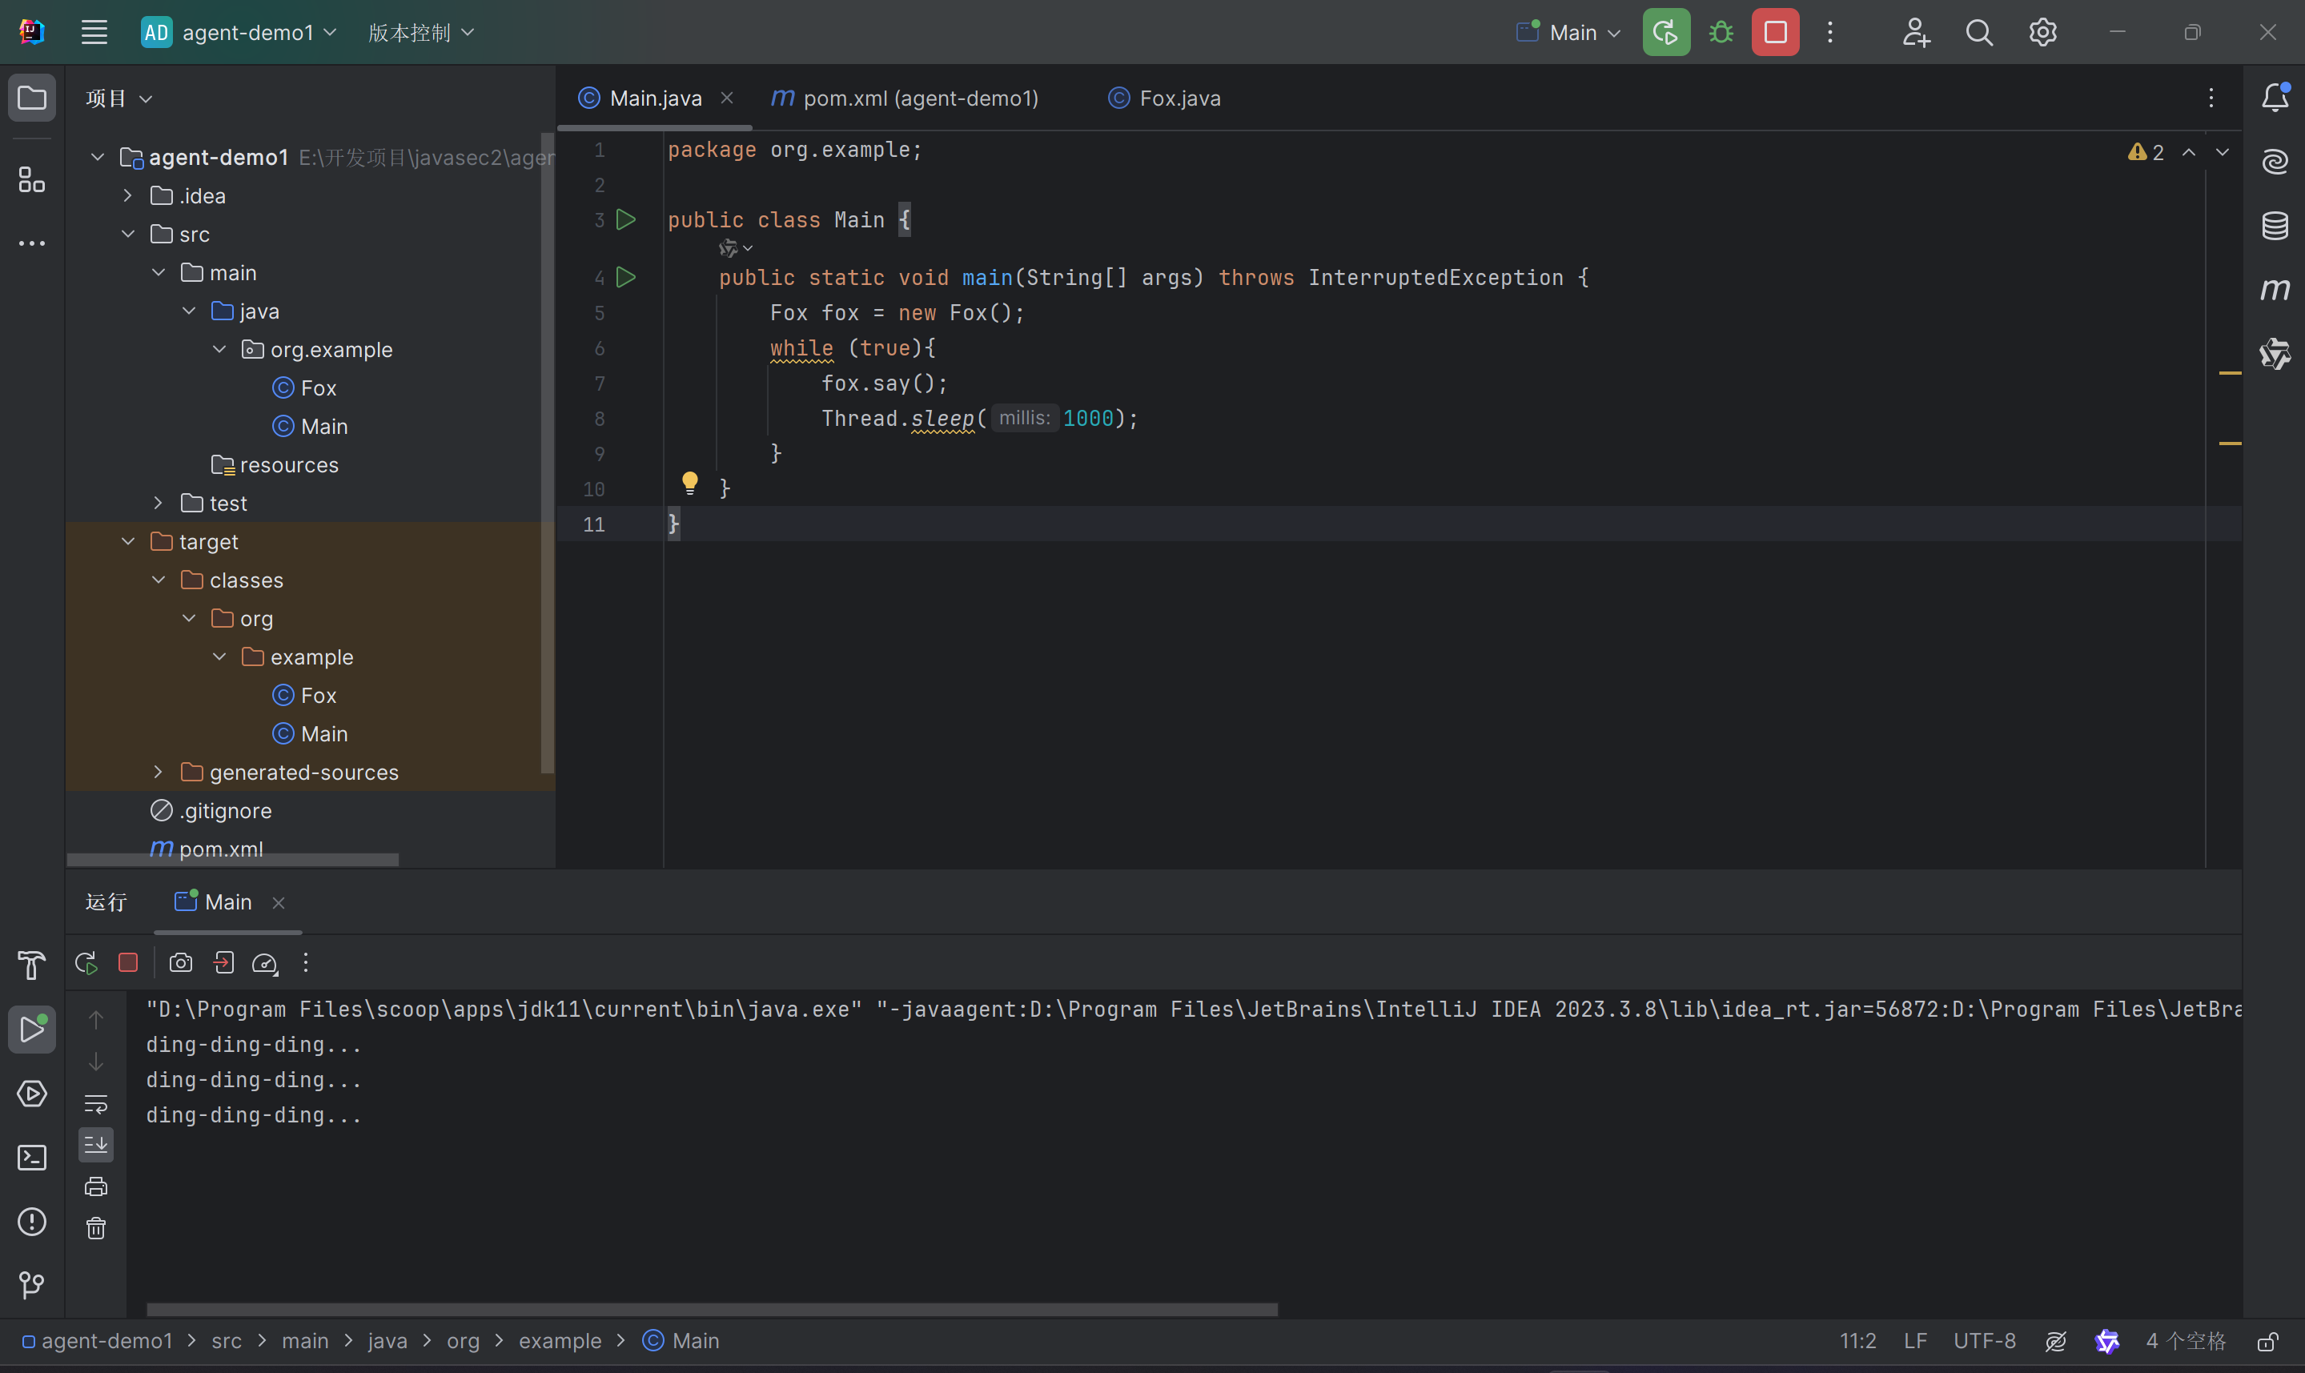
Task: Collapse the target folder
Action: coord(127,542)
